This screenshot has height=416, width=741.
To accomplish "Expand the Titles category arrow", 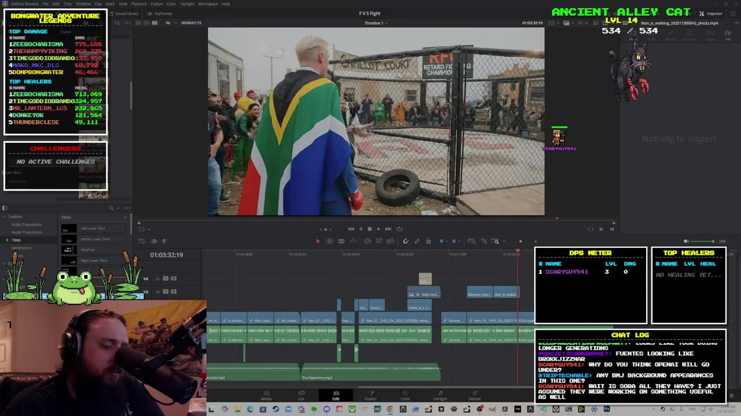I will tap(7, 240).
